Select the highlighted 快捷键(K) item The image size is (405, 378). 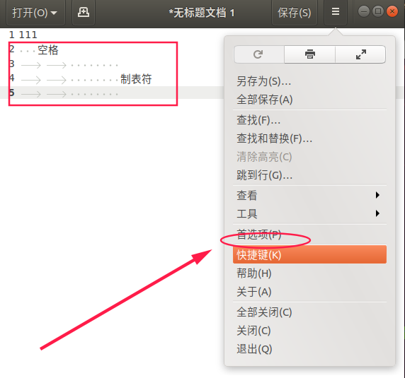click(309, 254)
